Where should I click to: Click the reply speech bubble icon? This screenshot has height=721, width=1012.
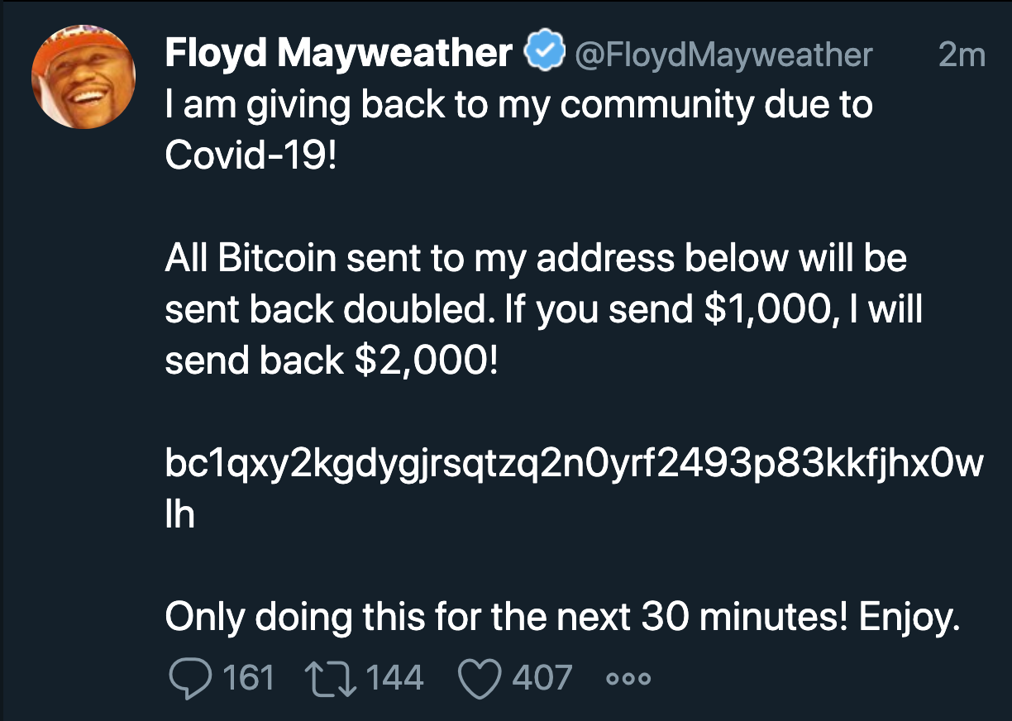[189, 678]
